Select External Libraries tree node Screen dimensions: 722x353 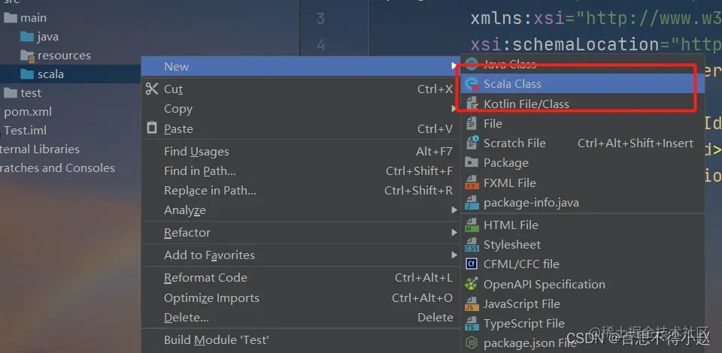click(x=40, y=149)
